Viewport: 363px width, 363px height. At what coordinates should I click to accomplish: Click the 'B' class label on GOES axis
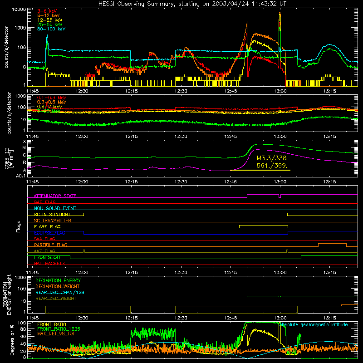point(25,162)
